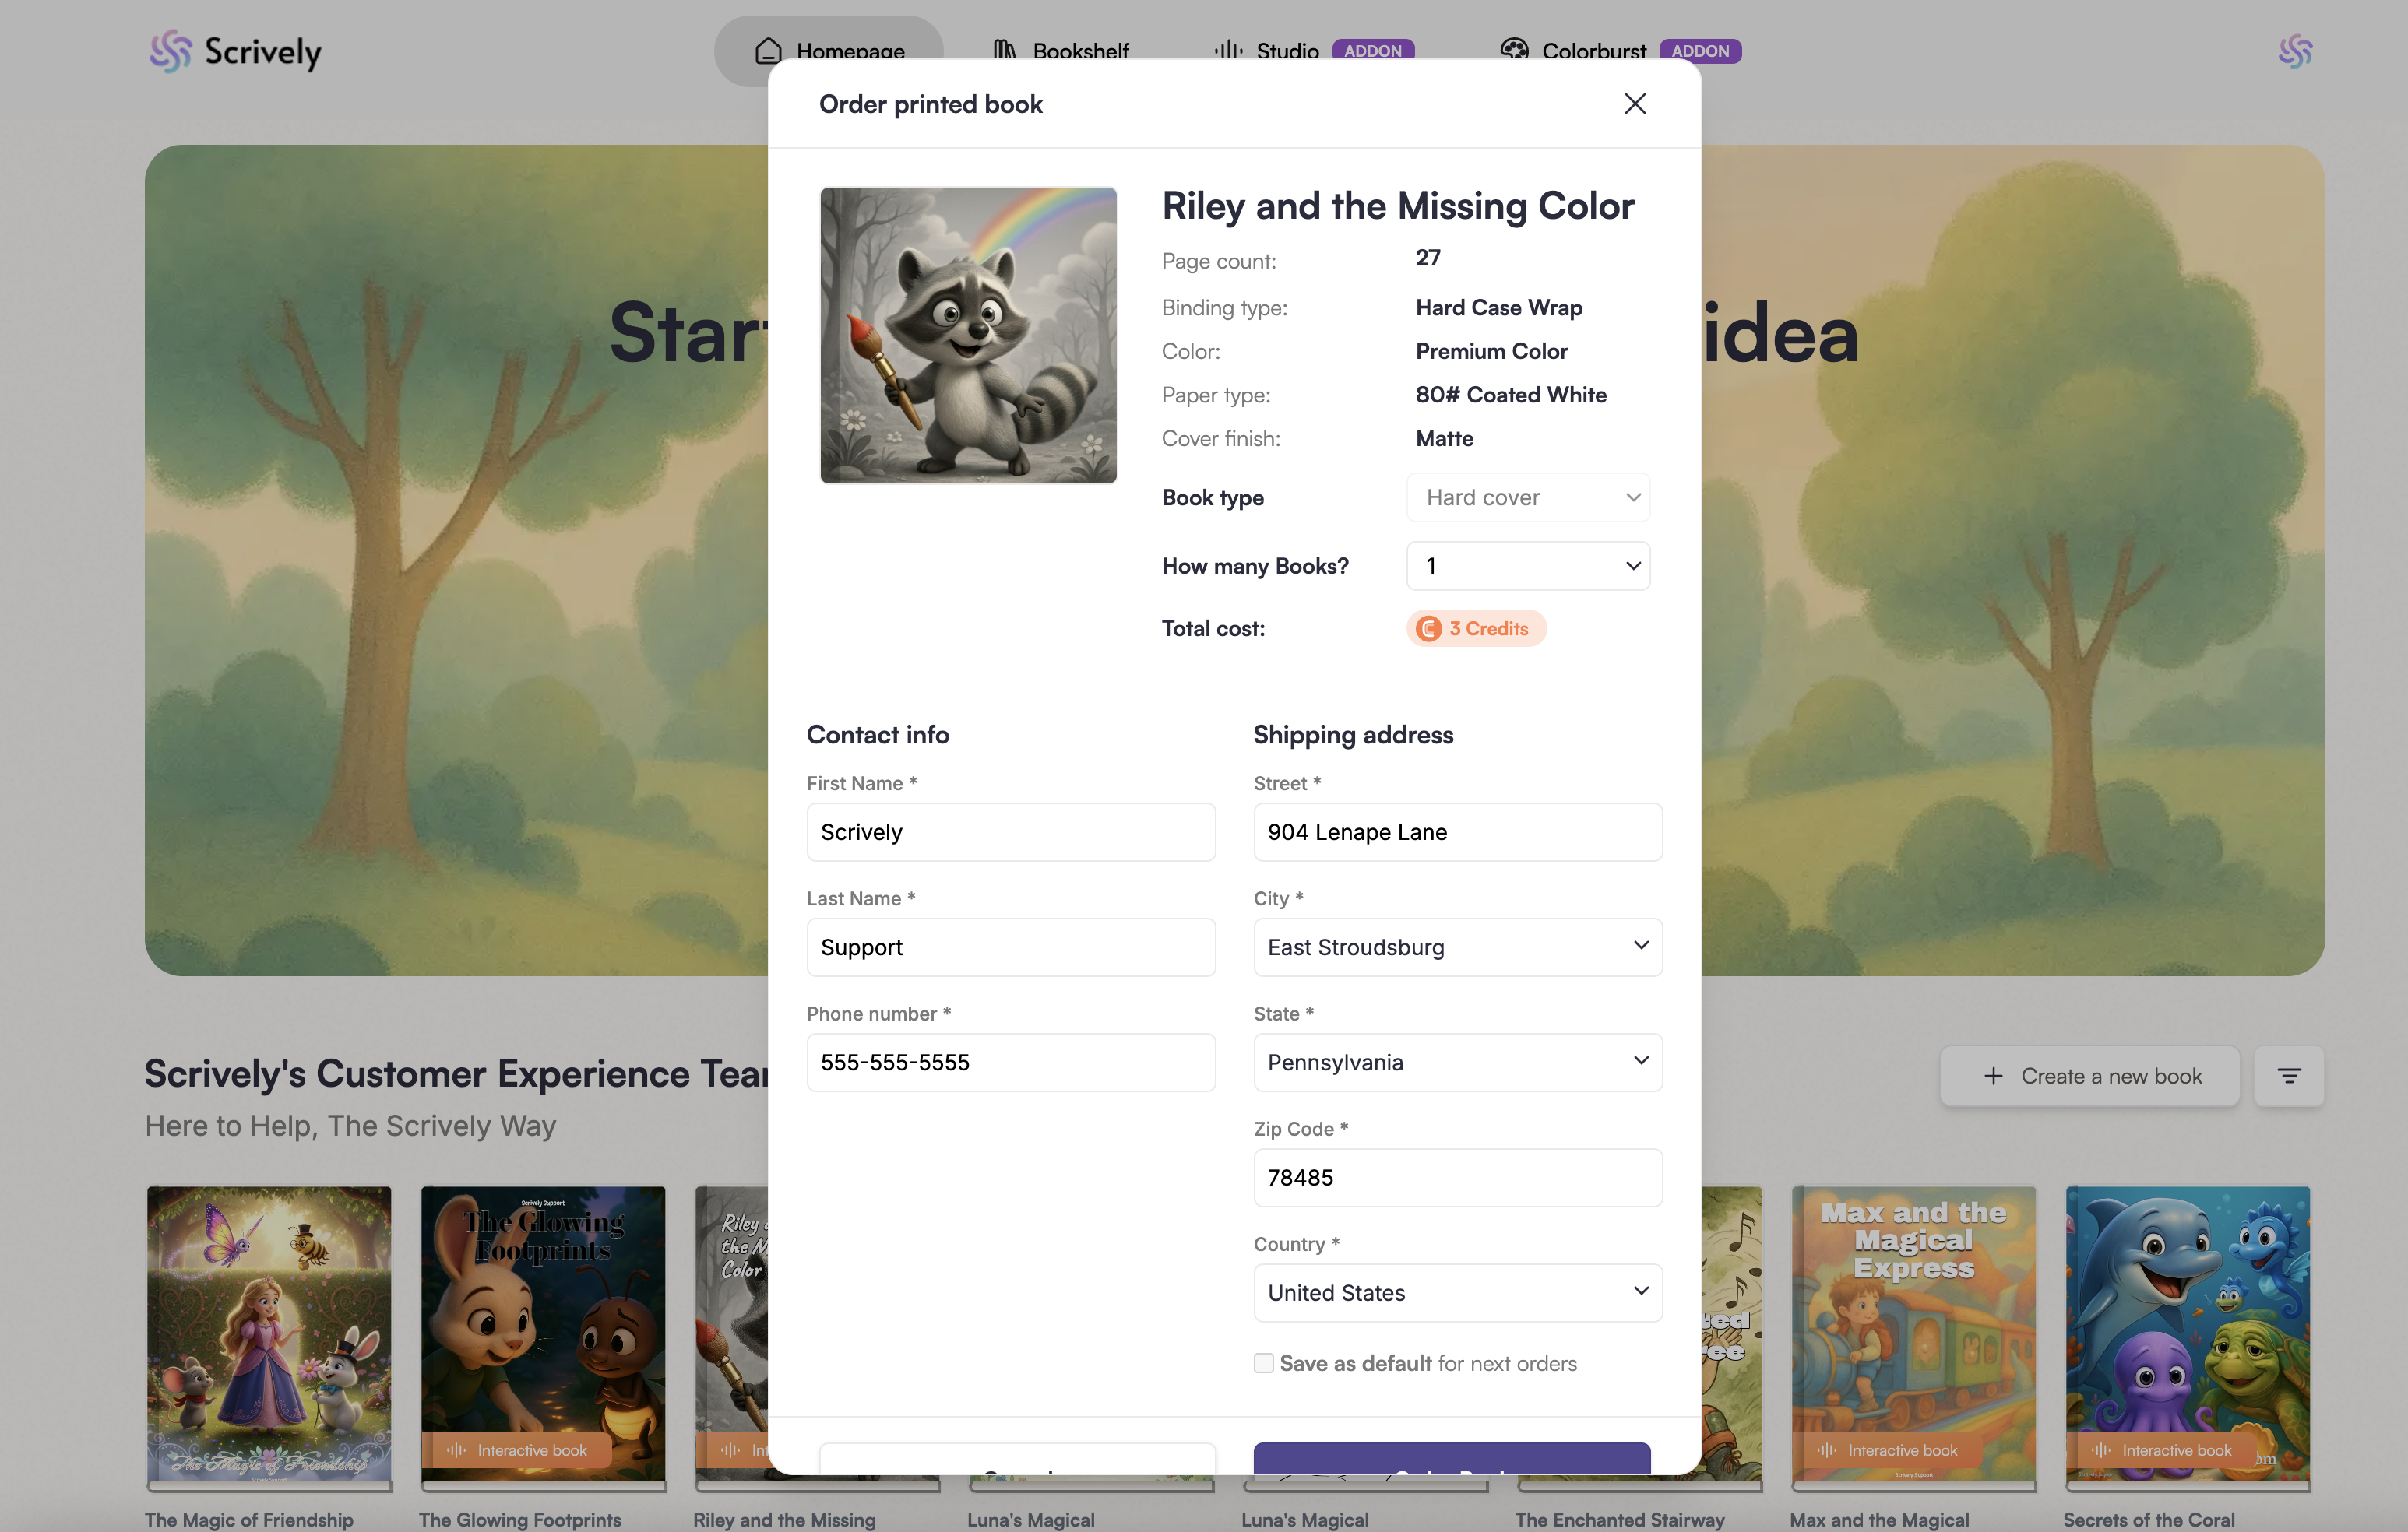
Task: Open the Book type dropdown
Action: 1527,497
